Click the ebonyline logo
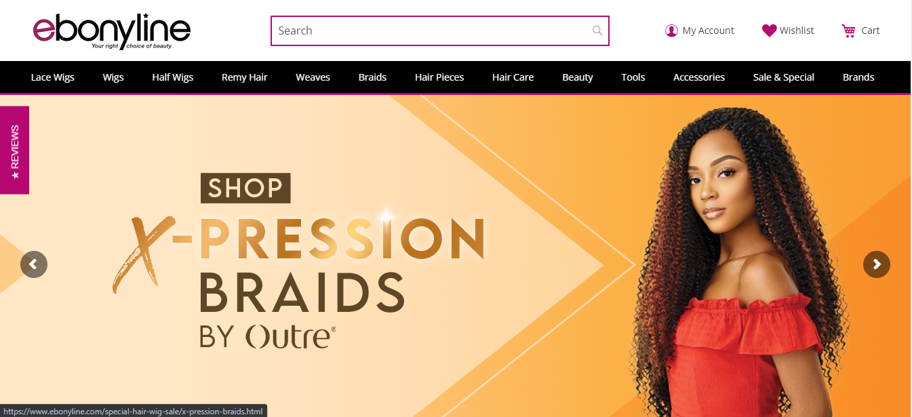Image resolution: width=912 pixels, height=417 pixels. 112,31
